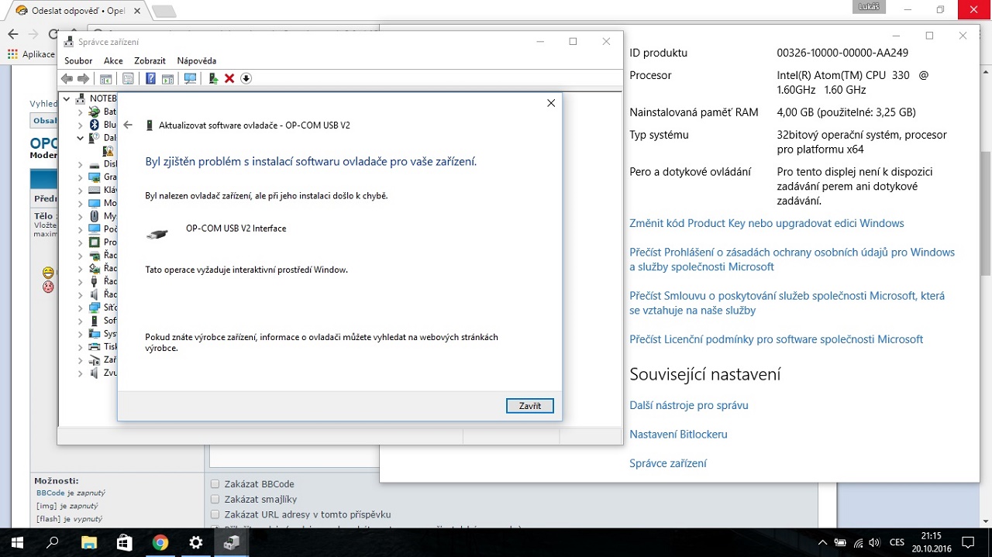
Task: Open the Akce menu
Action: tap(113, 60)
